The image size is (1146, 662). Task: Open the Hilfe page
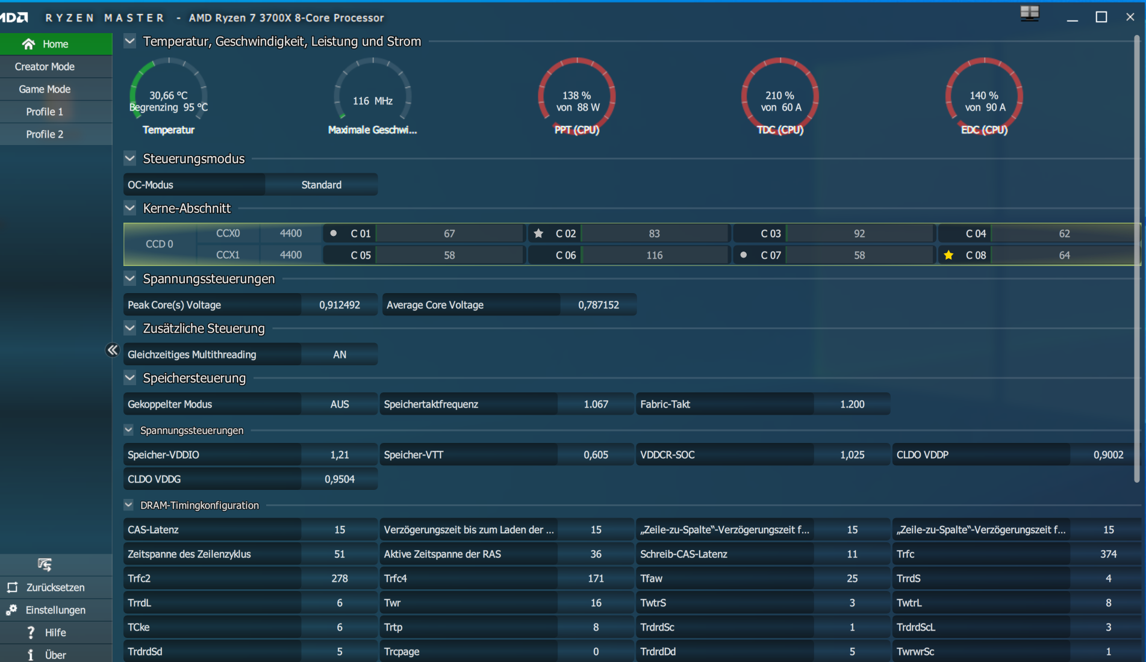point(56,633)
